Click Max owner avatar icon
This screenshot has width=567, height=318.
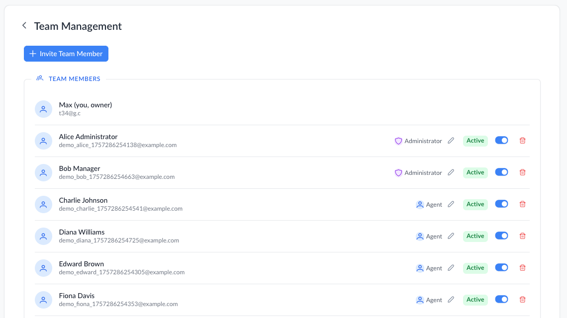43,109
